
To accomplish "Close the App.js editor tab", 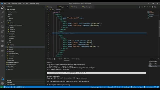I will point(67,7).
